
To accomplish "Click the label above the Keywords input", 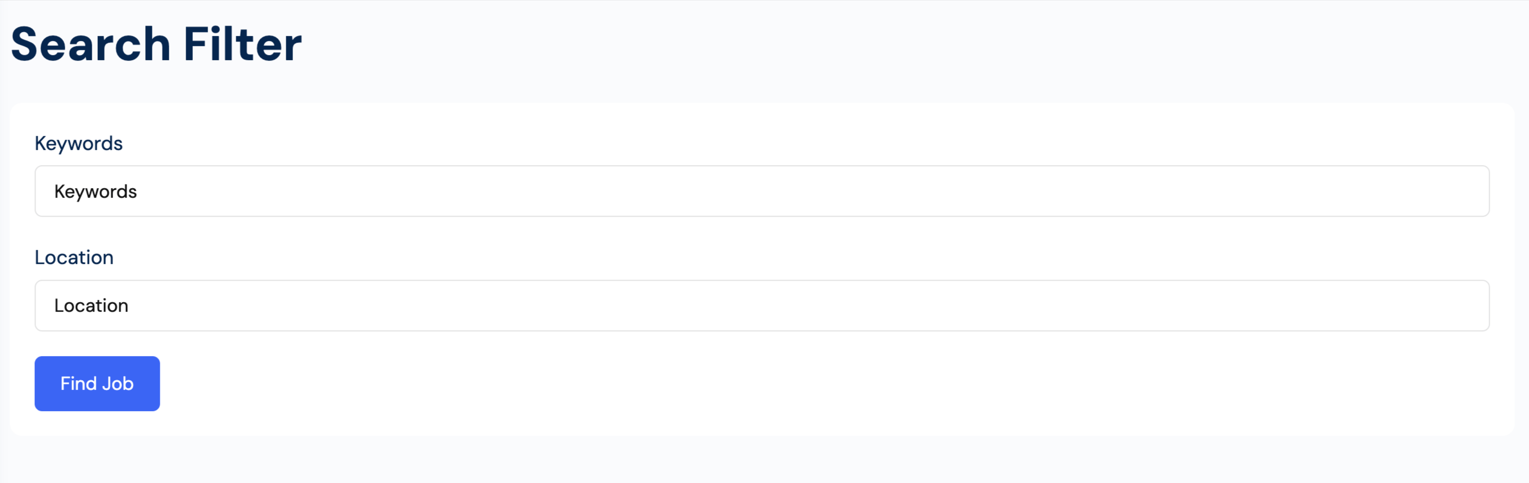I will [78, 143].
